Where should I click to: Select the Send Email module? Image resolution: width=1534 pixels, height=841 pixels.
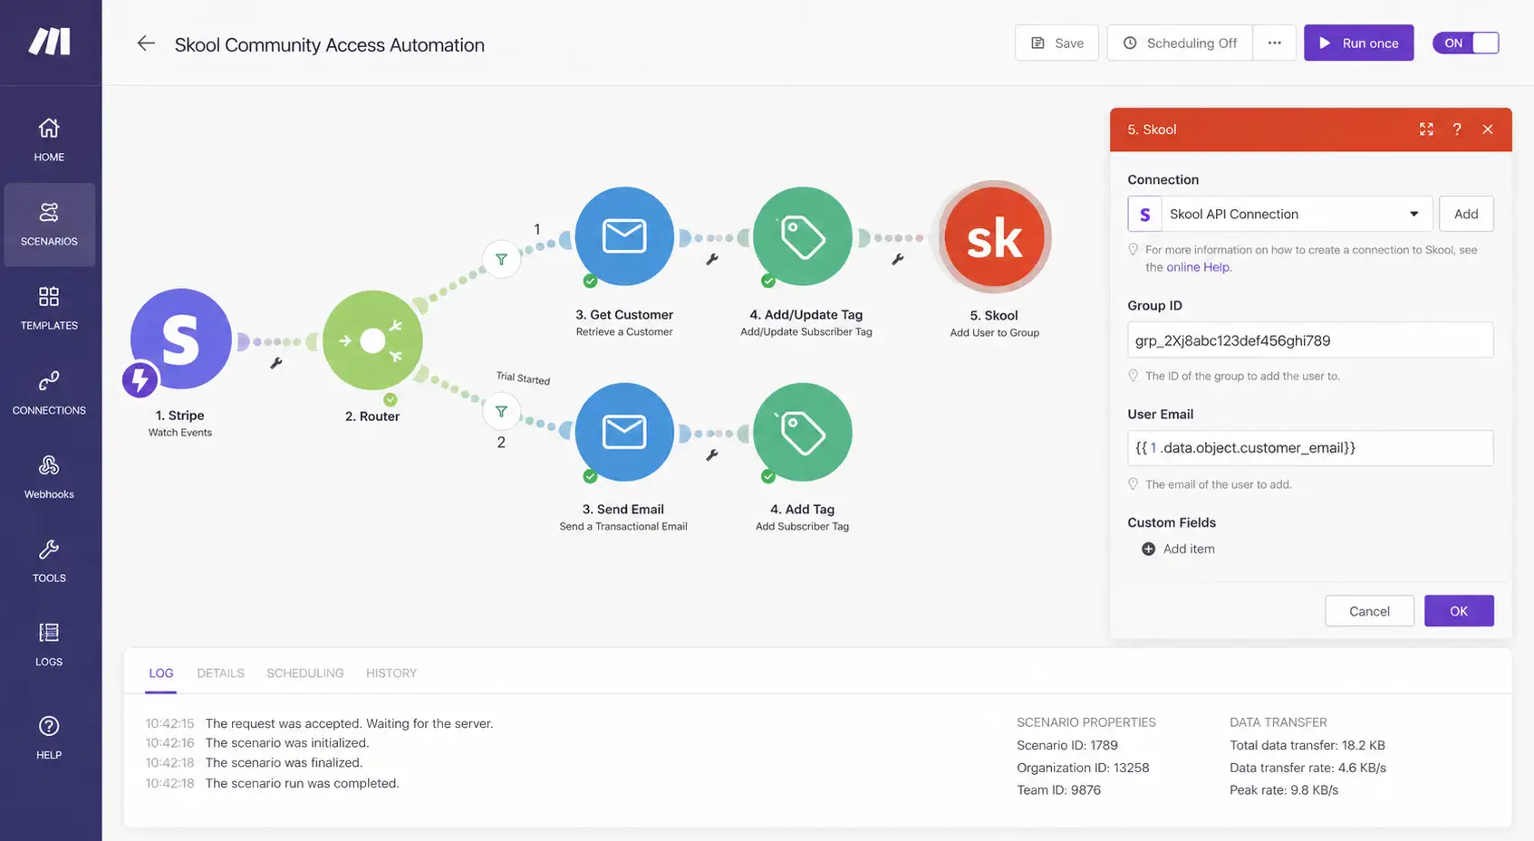coord(624,432)
